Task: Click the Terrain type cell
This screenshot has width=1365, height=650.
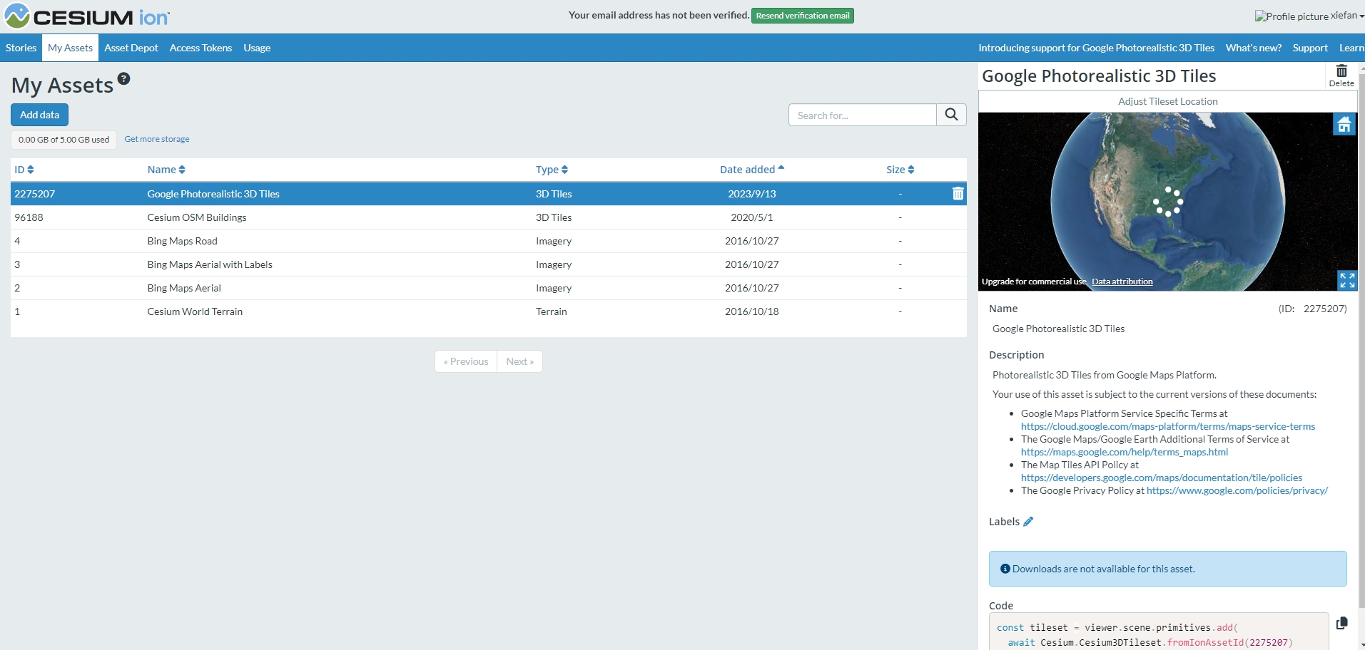Action: click(x=552, y=311)
